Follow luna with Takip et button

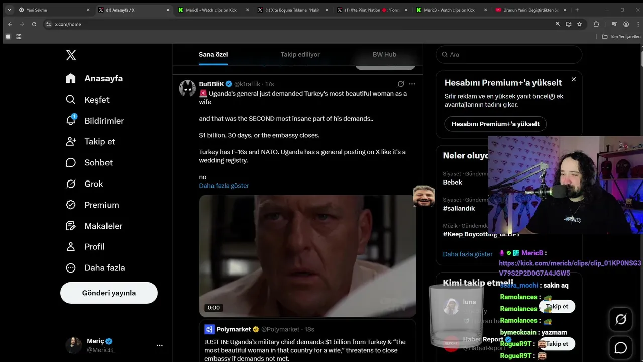click(557, 306)
